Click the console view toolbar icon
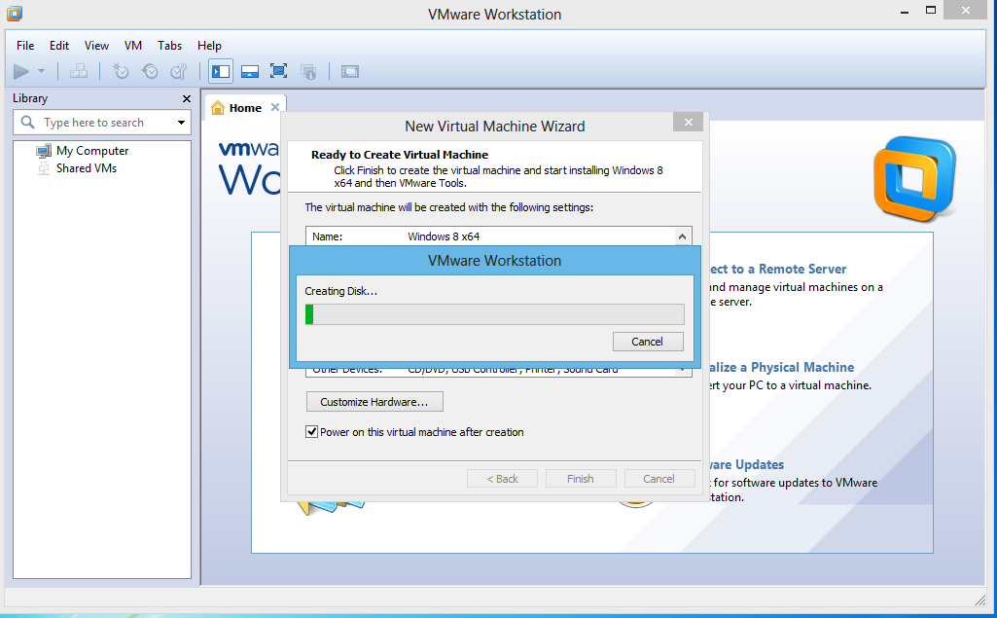This screenshot has width=997, height=618. 350,71
